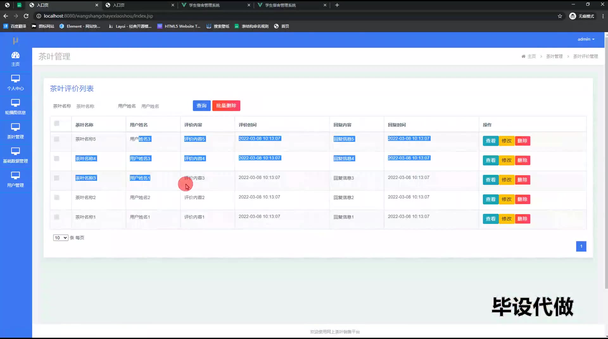The width and height of the screenshot is (608, 339).
Task: Expand the admin user dropdown
Action: (586, 39)
